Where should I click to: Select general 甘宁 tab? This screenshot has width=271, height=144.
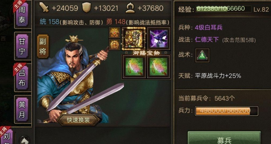coord(22,46)
